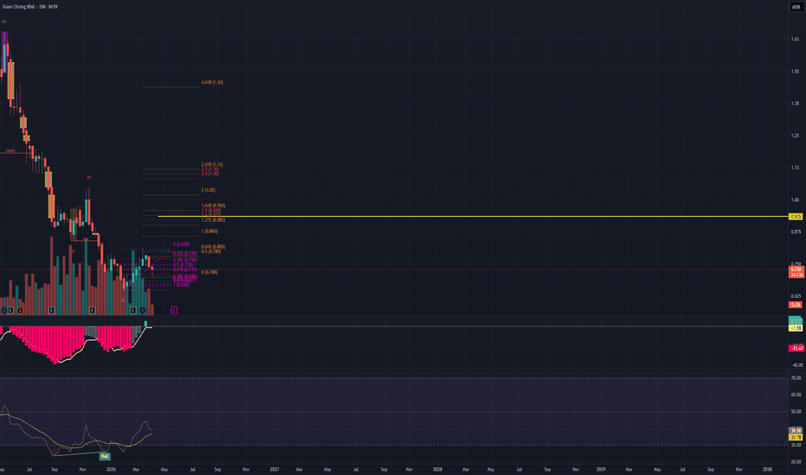
Task: Open the E earnings marker above the Sep label
Action: pos(51,310)
